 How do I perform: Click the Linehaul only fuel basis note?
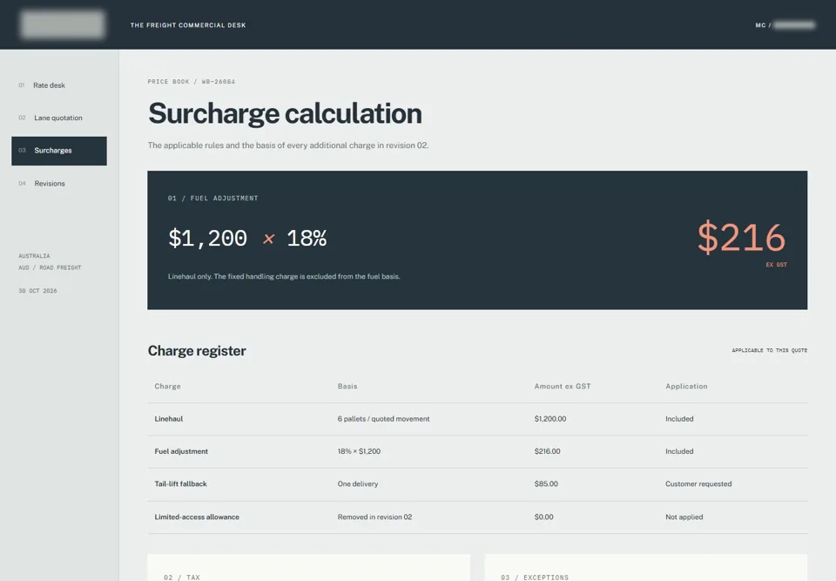pos(284,276)
